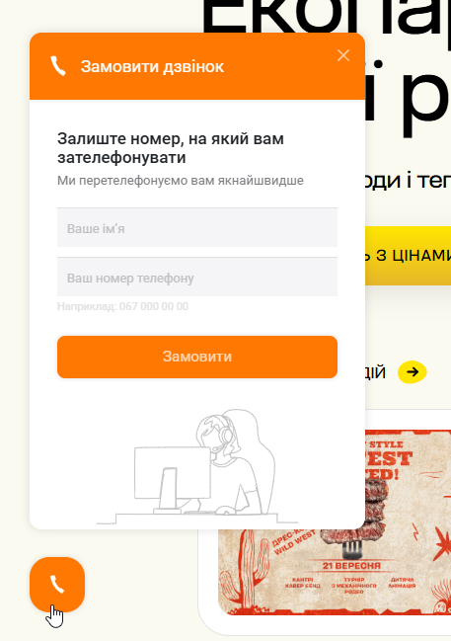451x641 pixels.
Task: Click the "Ми перетелефонуємо вам якнайшвидше" text
Action: (181, 181)
